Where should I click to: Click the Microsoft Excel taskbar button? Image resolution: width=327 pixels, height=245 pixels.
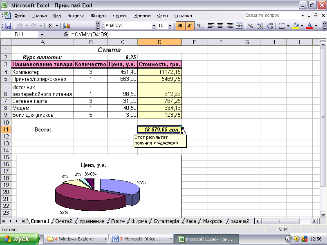tap(206, 239)
